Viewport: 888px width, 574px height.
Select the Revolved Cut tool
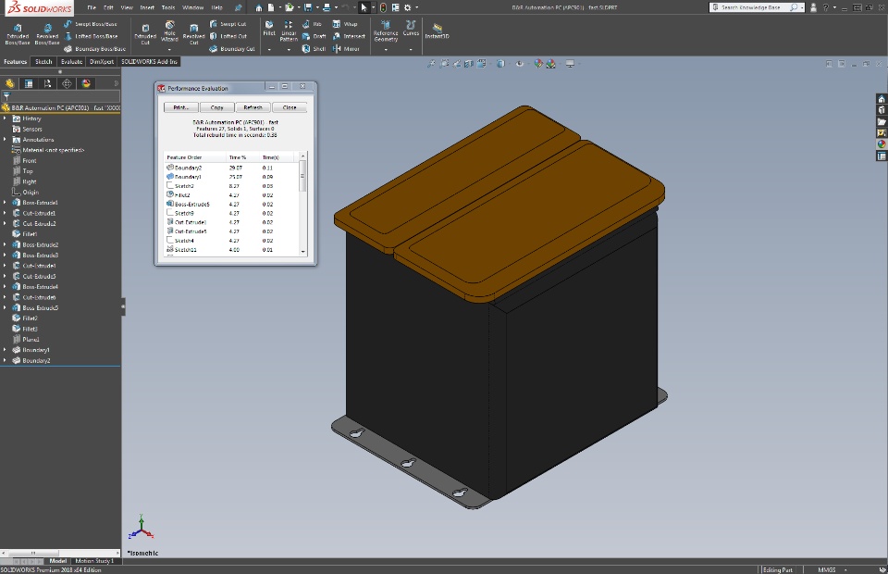[193, 31]
